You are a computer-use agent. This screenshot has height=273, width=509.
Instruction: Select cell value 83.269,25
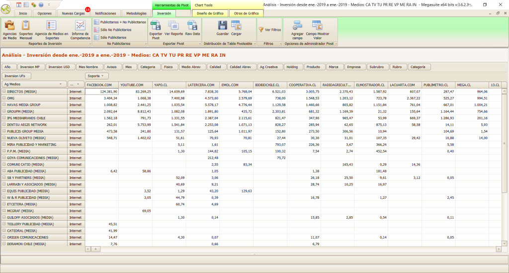coord(135,91)
